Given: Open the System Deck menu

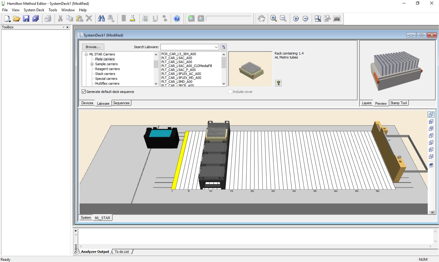Looking at the screenshot, I should coord(34,10).
